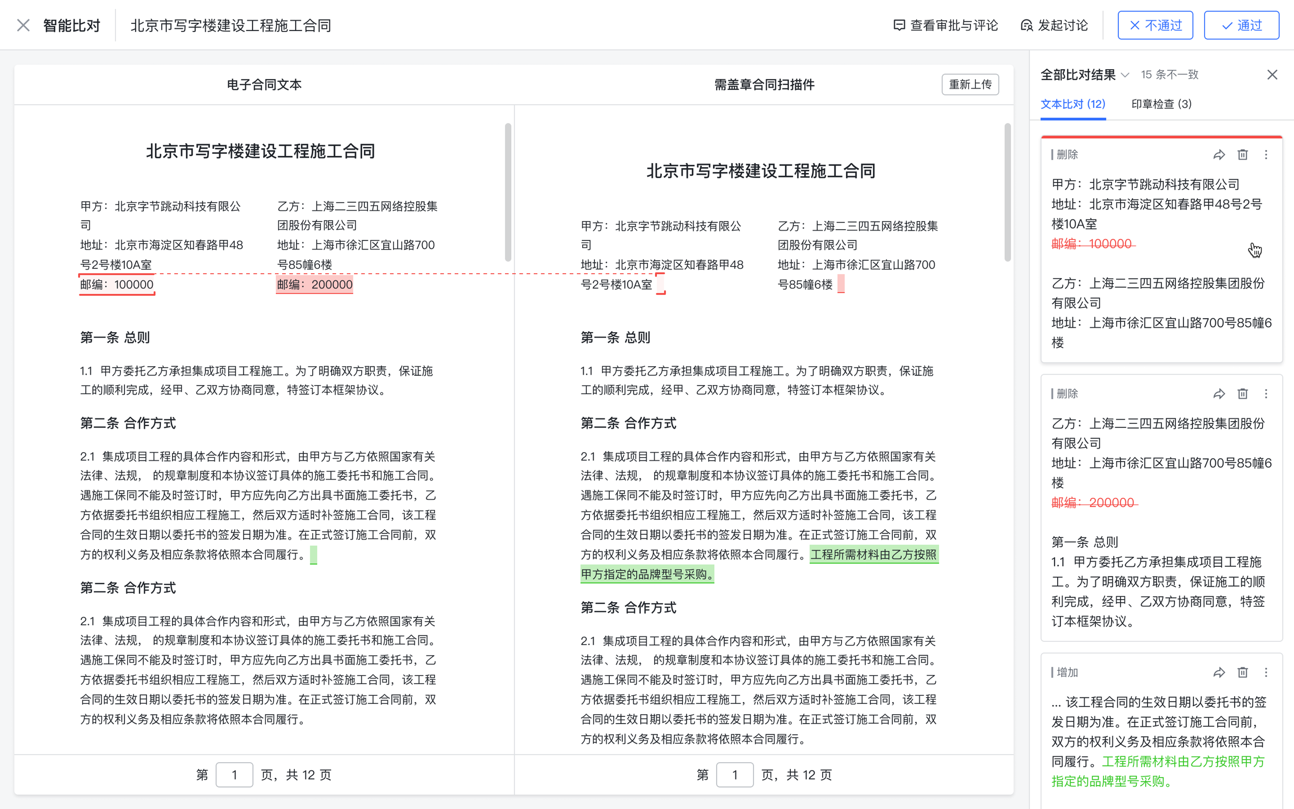The width and height of the screenshot is (1294, 809).
Task: Click the left document's vertical scrollbar
Action: (x=507, y=193)
